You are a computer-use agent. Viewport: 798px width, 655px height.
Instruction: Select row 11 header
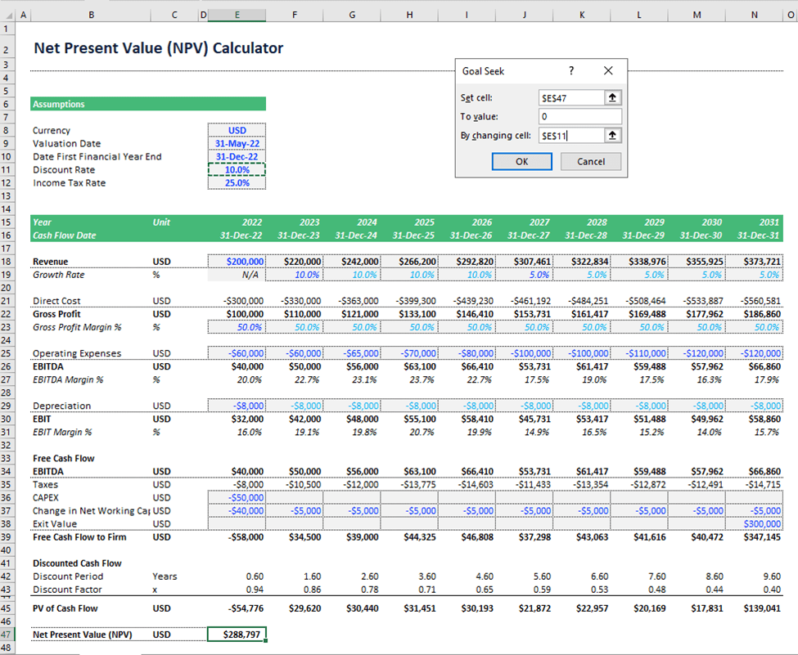(7, 170)
